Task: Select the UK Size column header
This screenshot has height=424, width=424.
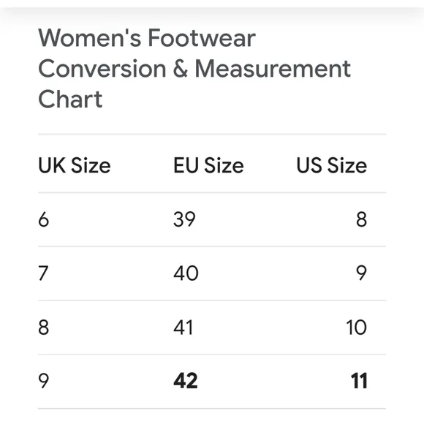Action: [75, 165]
